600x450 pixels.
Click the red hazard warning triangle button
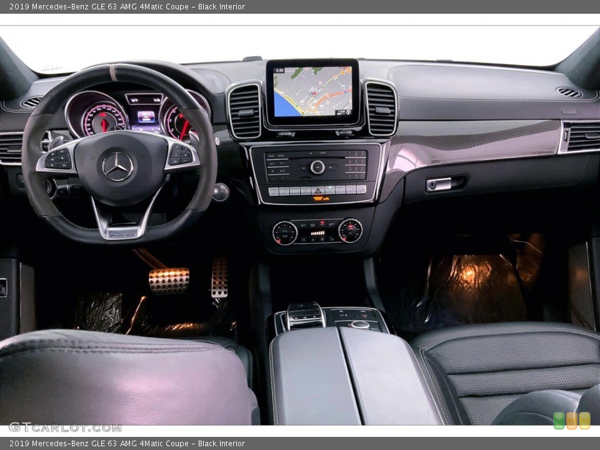click(x=317, y=190)
